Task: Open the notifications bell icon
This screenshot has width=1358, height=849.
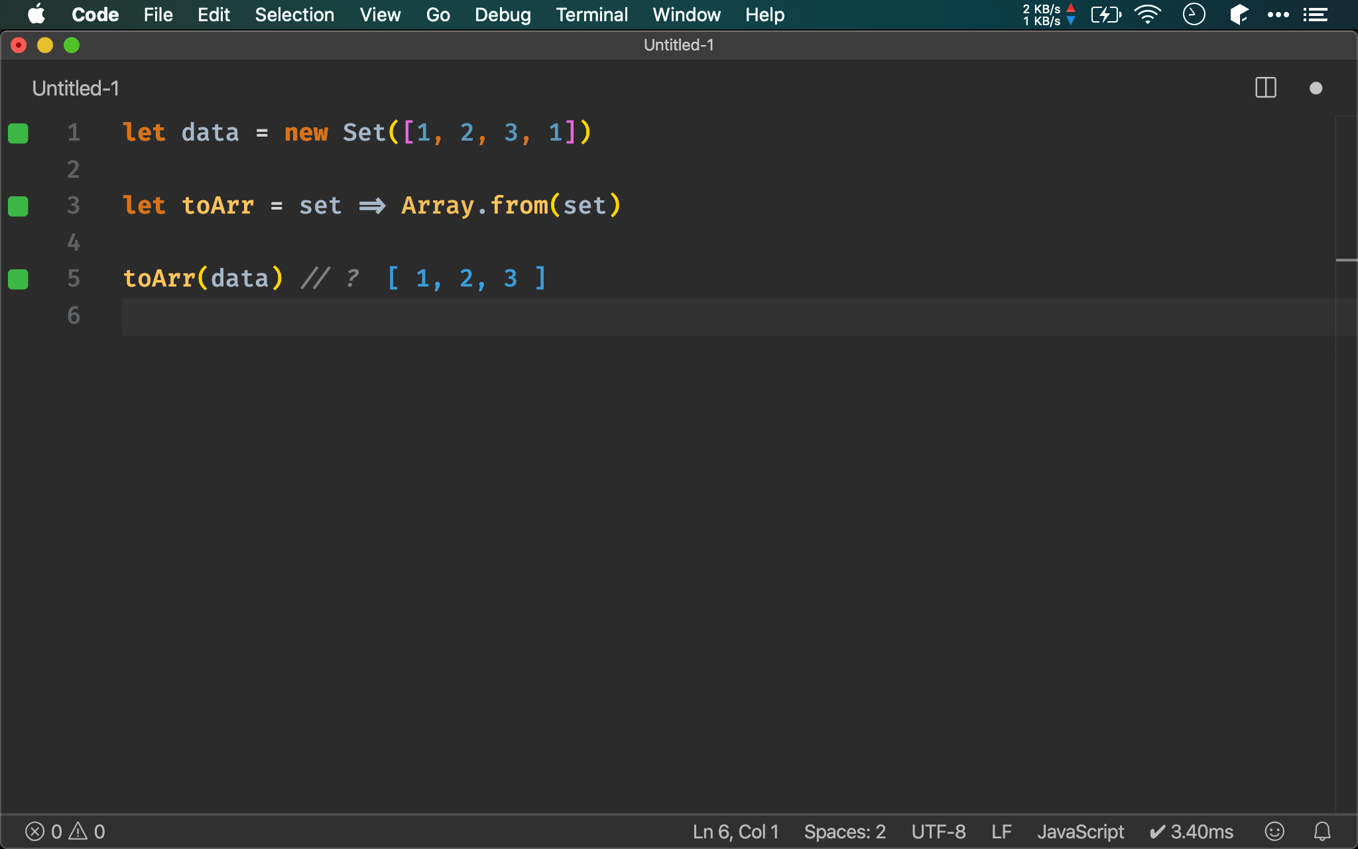Action: (x=1322, y=831)
